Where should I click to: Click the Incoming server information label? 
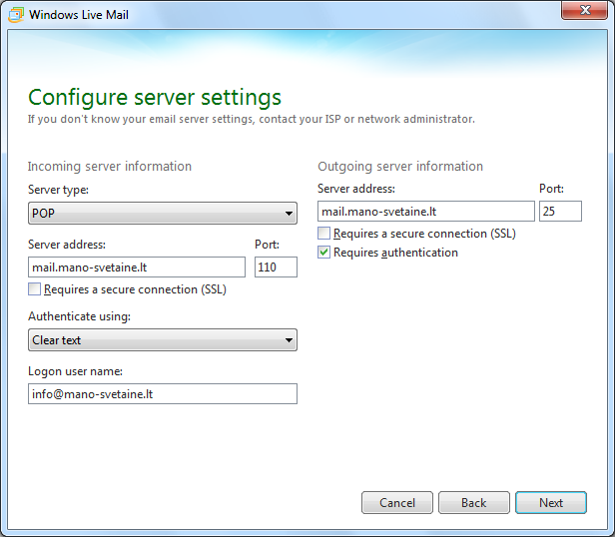(x=110, y=167)
